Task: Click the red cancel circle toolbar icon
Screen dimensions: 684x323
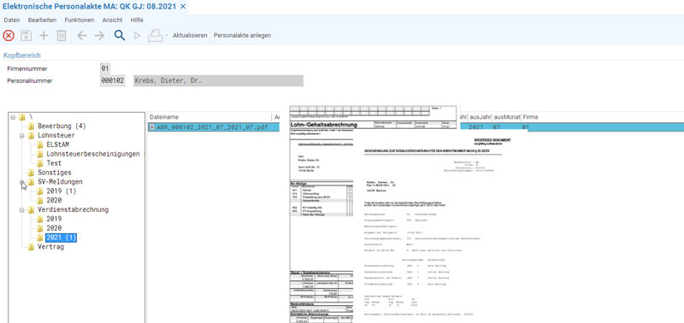Action: coord(9,36)
